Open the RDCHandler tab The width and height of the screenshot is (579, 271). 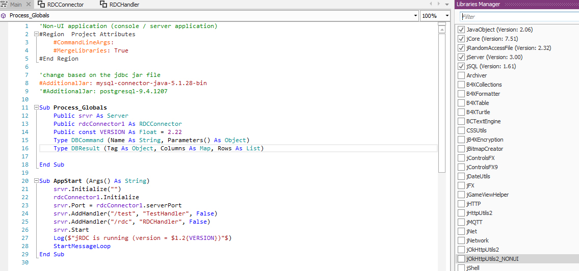pyautogui.click(x=124, y=5)
